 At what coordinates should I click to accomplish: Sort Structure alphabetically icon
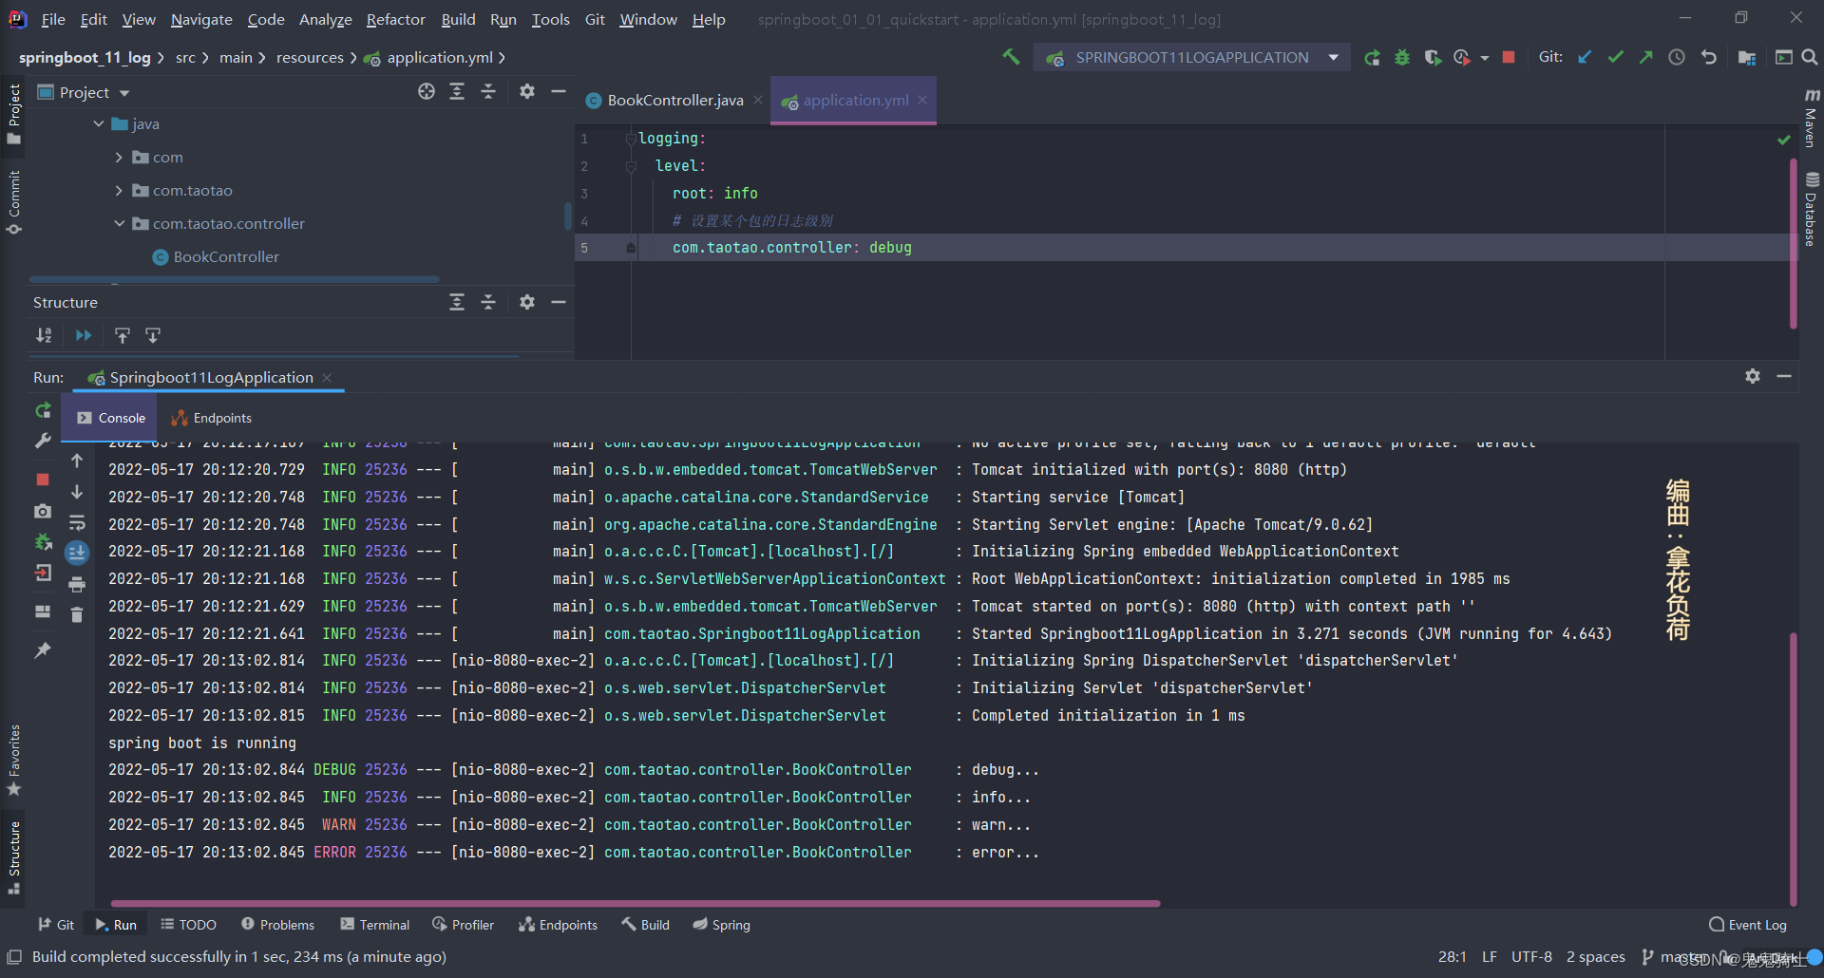tap(44, 335)
